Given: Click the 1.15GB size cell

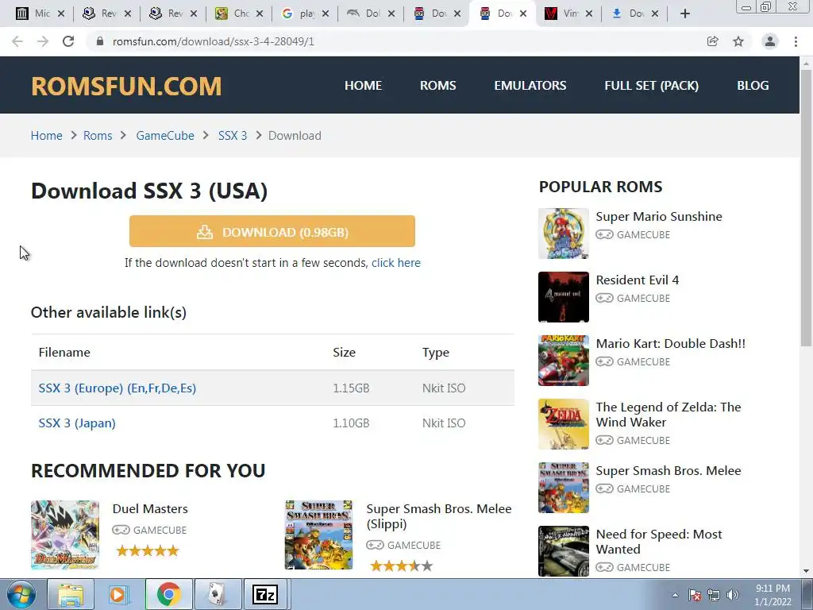Looking at the screenshot, I should [x=351, y=388].
